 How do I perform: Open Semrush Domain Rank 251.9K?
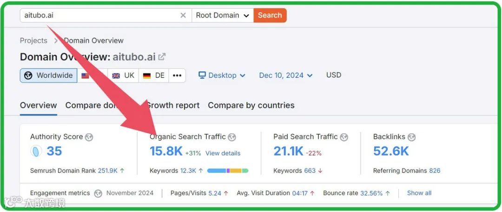[x=108, y=171]
